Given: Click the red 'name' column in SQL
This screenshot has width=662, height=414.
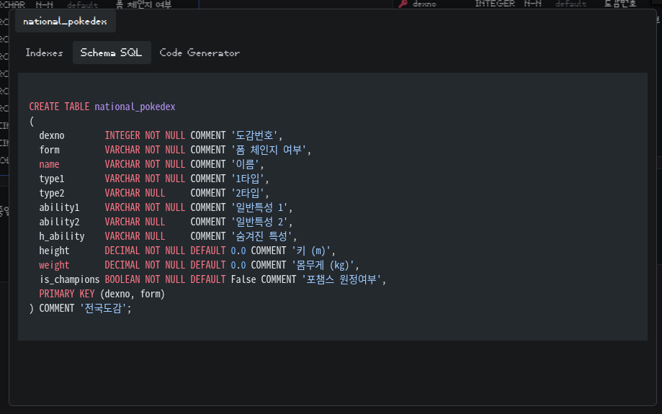Looking at the screenshot, I should (x=50, y=164).
